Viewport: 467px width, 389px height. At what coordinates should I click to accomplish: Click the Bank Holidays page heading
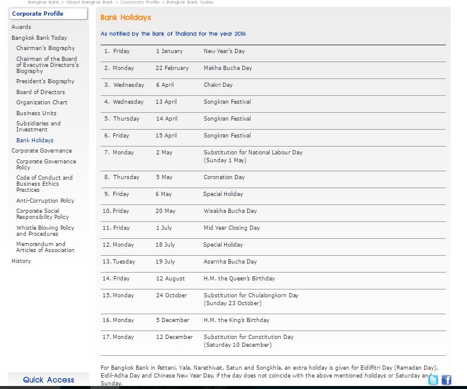click(126, 17)
